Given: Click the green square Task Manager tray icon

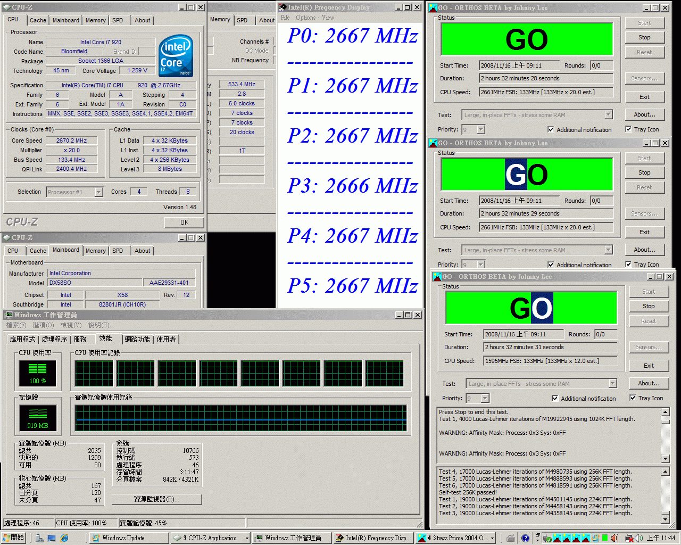Looking at the screenshot, I should [605, 538].
